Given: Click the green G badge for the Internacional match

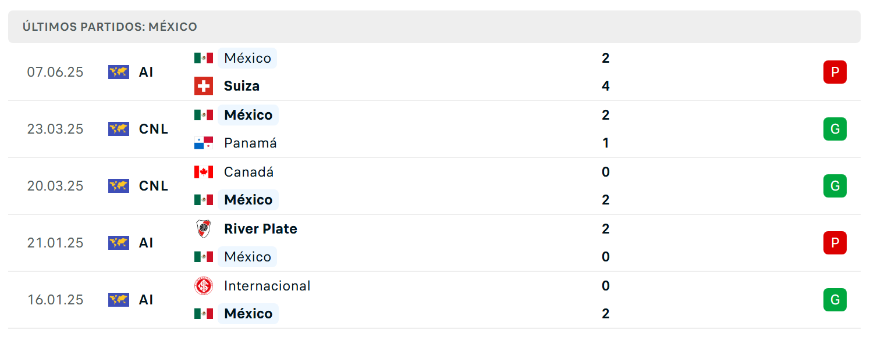Looking at the screenshot, I should tap(835, 300).
